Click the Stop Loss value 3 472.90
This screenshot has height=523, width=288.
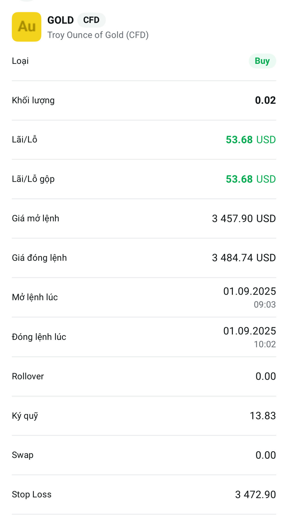click(x=255, y=495)
